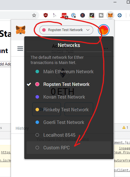Click the purple dot beside Kovan Test Network
Screen dimensions: 130x177
[x=37, y=97]
